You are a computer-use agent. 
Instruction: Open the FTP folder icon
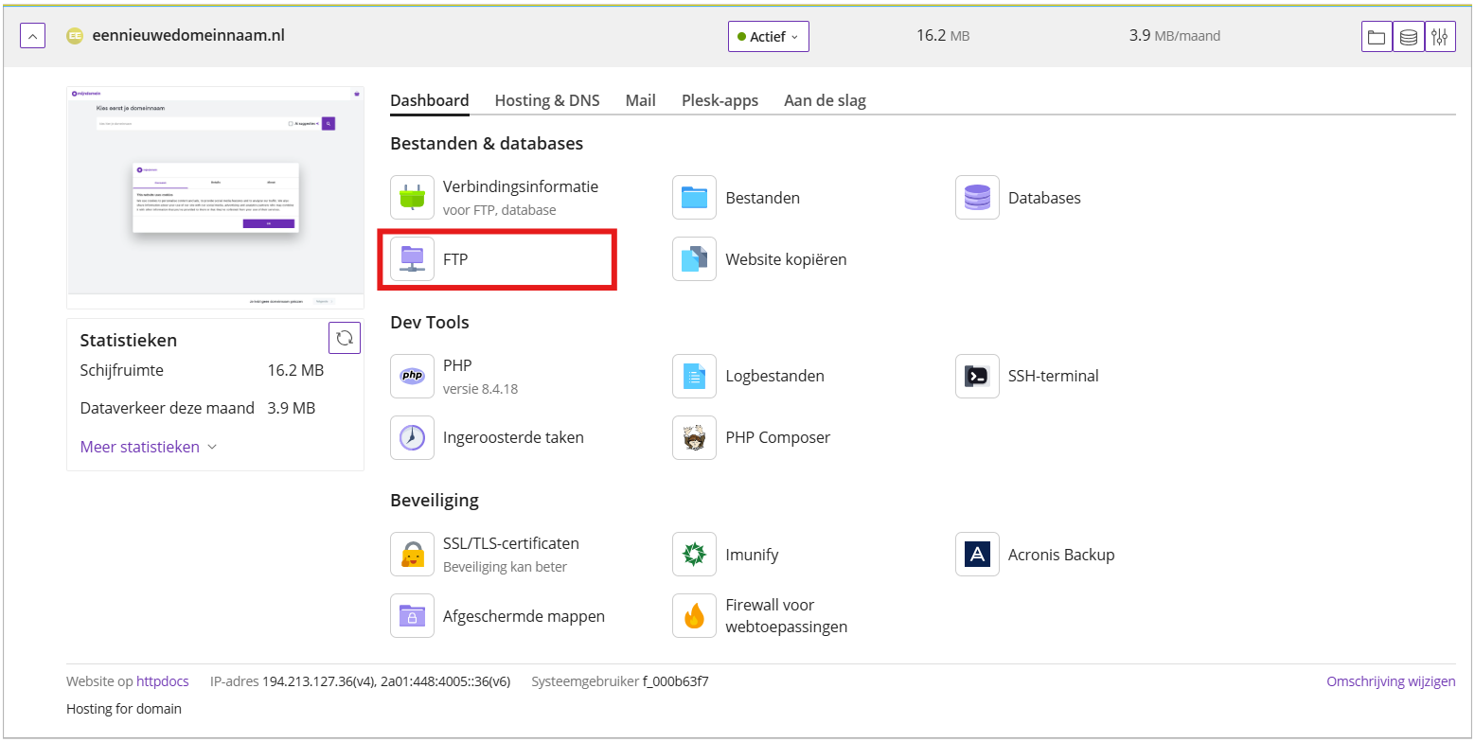point(412,259)
